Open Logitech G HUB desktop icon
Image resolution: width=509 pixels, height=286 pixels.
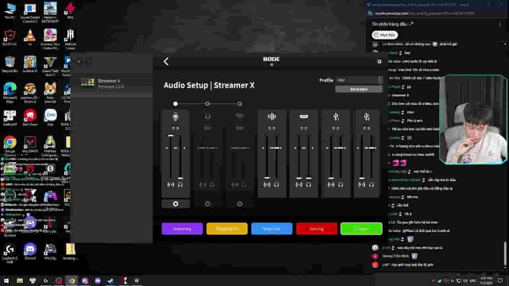[x=10, y=253]
